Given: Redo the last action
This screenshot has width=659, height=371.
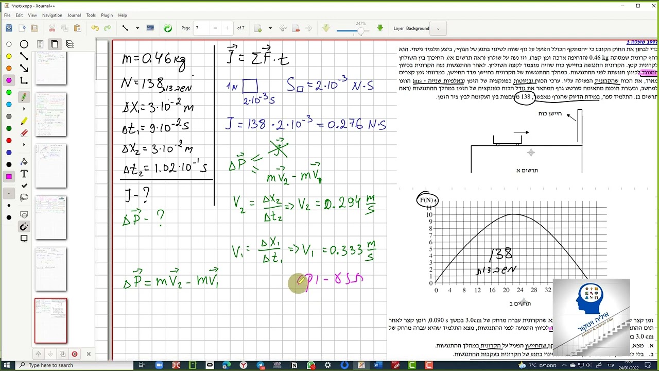Looking at the screenshot, I should [108, 28].
